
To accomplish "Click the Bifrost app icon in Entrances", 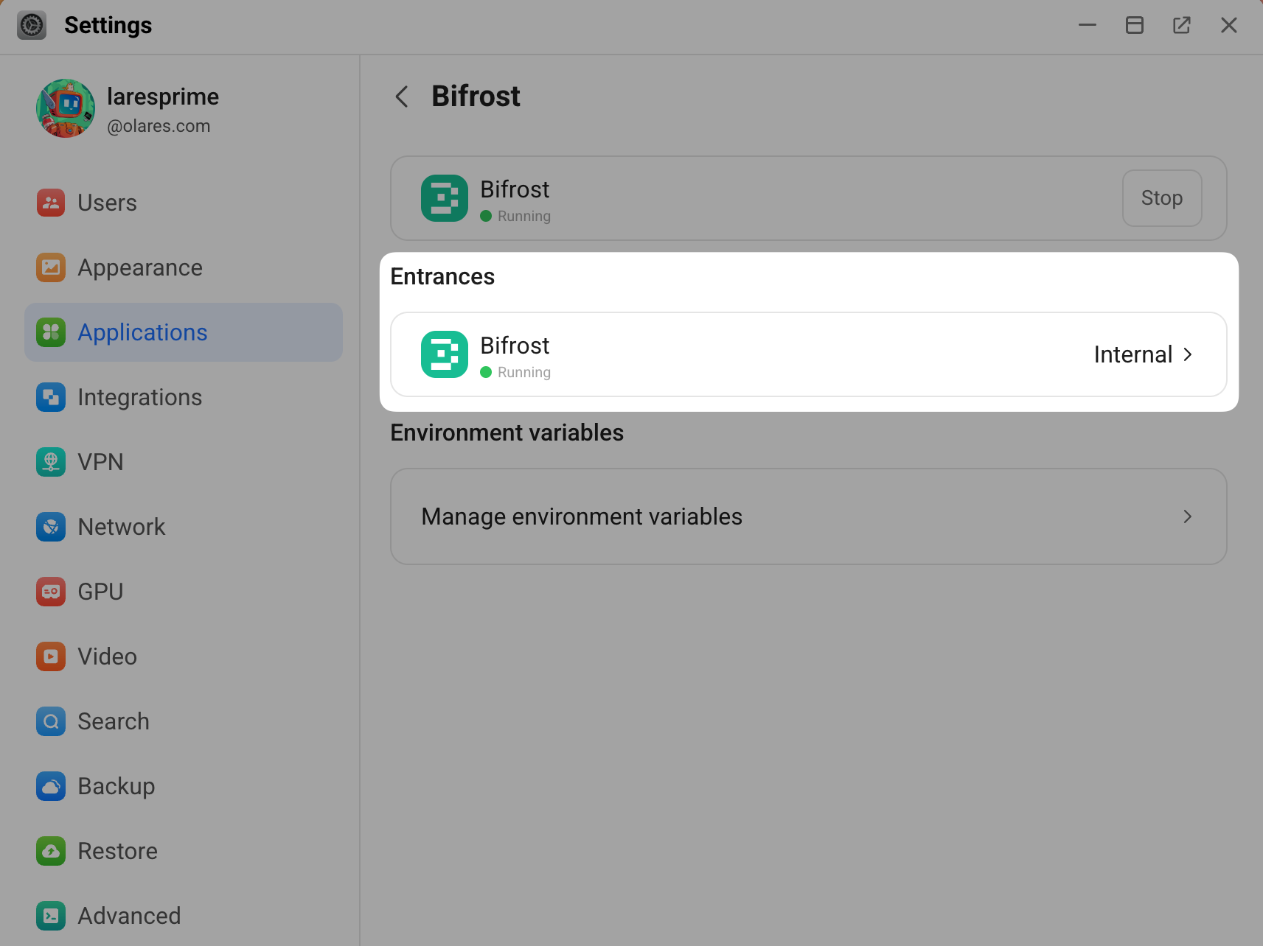I will 444,354.
